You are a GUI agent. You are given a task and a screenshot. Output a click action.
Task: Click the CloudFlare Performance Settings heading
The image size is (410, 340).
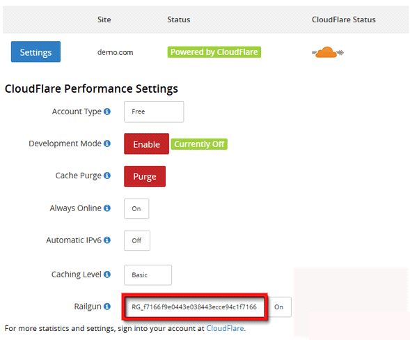91,88
